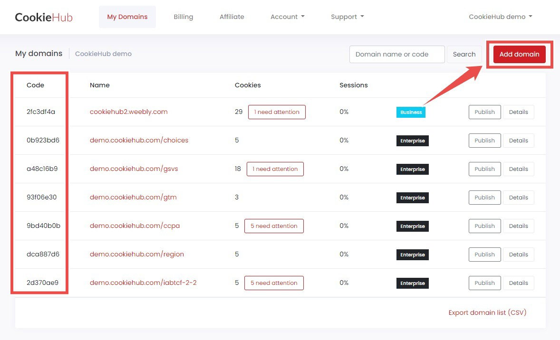Viewport: 560px width, 340px height.
Task: Select the code 2d370ae9
Action: pyautogui.click(x=42, y=283)
